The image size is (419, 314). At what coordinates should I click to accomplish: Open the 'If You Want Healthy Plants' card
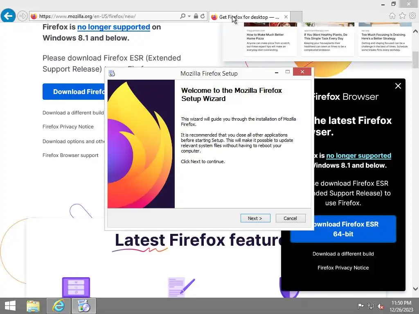tap(328, 40)
